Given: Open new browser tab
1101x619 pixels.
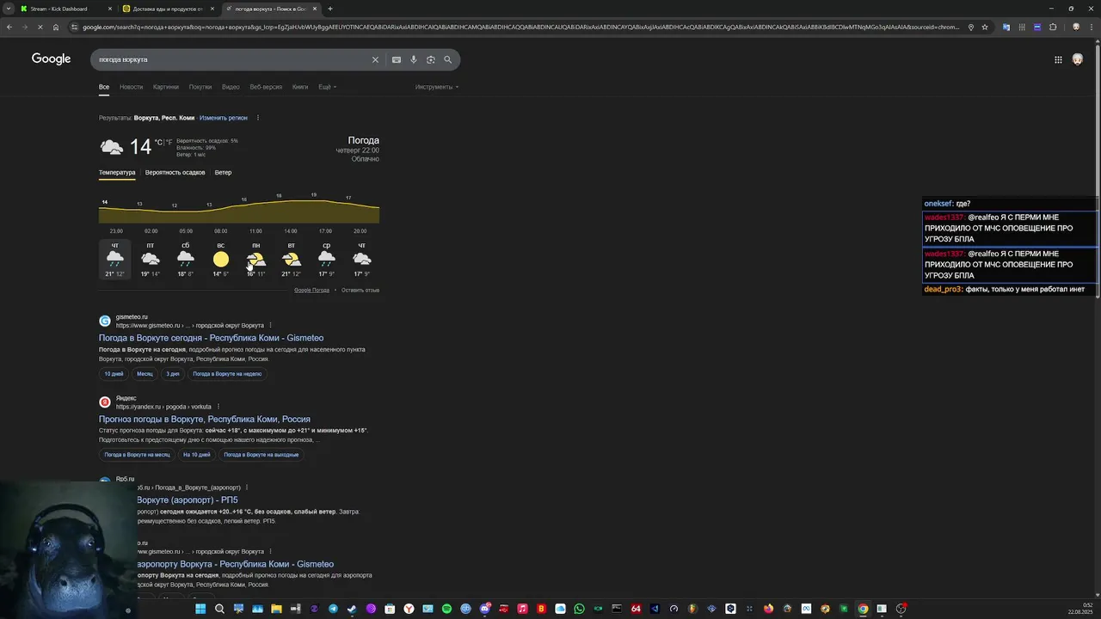Looking at the screenshot, I should [x=330, y=9].
